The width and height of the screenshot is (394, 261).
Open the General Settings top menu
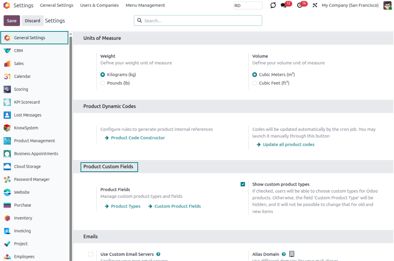point(56,5)
